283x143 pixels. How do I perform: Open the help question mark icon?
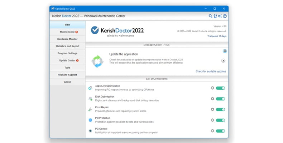click(225, 16)
